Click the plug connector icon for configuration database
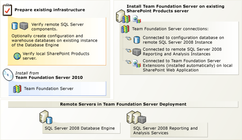242x140 pixels. [x=128, y=38]
